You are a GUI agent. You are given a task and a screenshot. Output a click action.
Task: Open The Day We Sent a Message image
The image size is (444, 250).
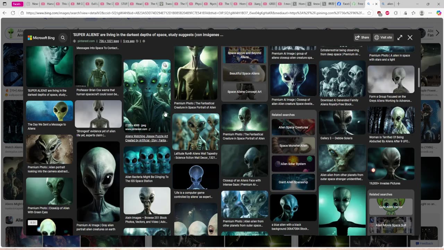pyautogui.click(x=49, y=111)
